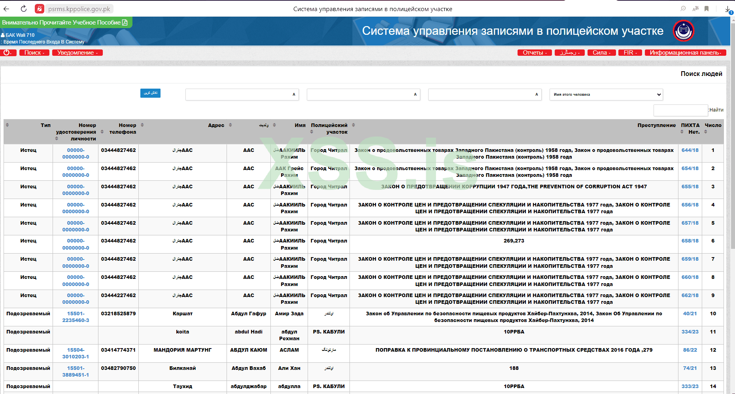Open the Отчеты dropdown menu
This screenshot has width=735, height=394.
pos(535,53)
